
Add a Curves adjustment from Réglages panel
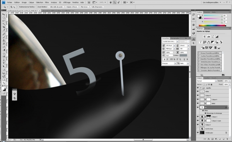[213, 37]
